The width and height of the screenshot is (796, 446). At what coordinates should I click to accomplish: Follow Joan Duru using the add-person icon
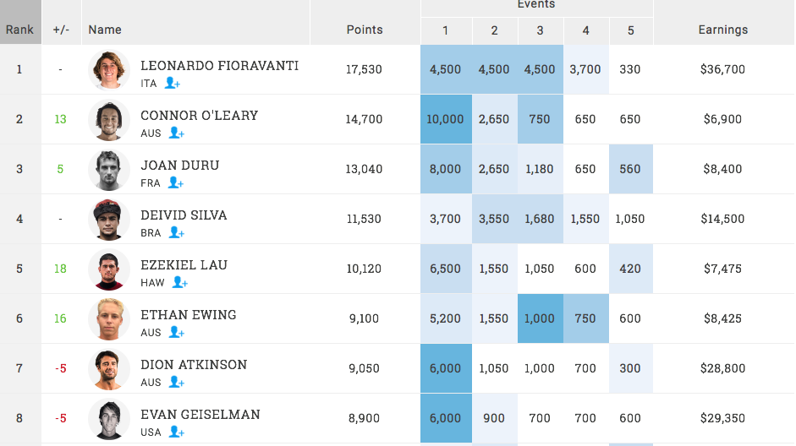[x=175, y=182]
